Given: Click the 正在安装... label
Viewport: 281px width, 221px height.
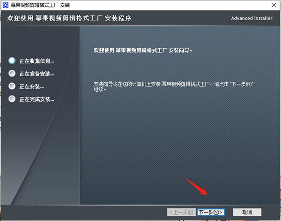Looking at the screenshot, I should point(31,87).
